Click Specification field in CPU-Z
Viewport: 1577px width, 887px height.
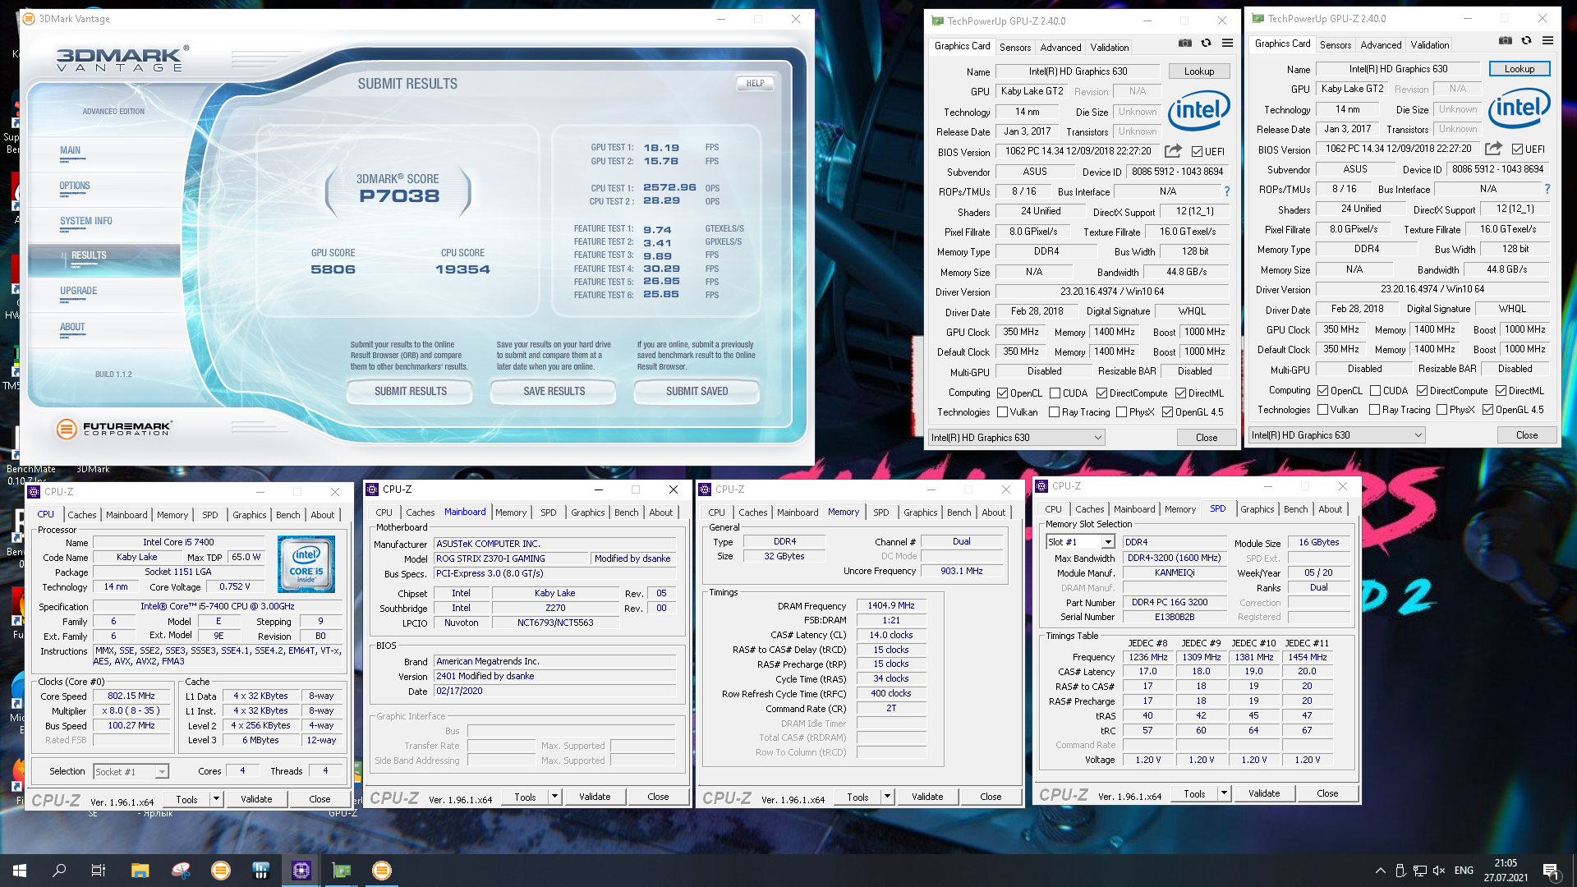pyautogui.click(x=217, y=606)
